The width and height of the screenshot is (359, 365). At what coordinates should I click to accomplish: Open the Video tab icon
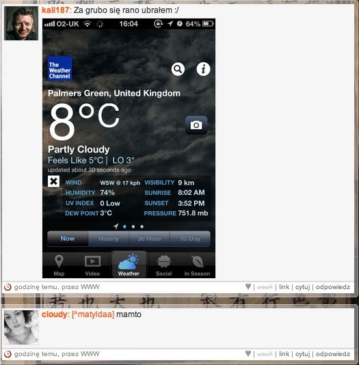pyautogui.click(x=92, y=261)
